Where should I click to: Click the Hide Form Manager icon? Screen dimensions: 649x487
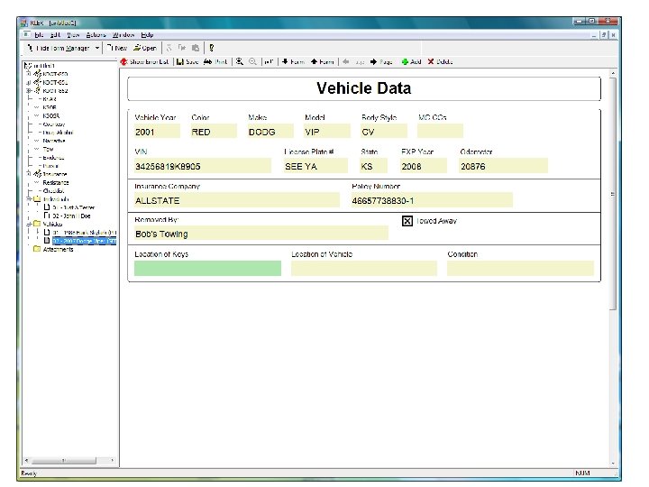pyautogui.click(x=30, y=48)
